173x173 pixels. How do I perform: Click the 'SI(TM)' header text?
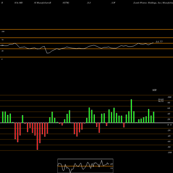tap(66, 3)
